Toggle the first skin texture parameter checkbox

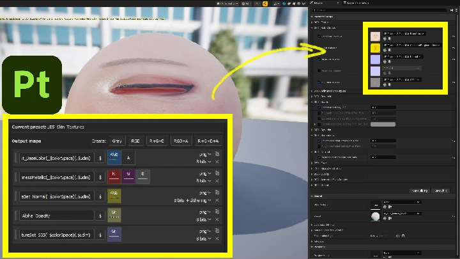319,36
